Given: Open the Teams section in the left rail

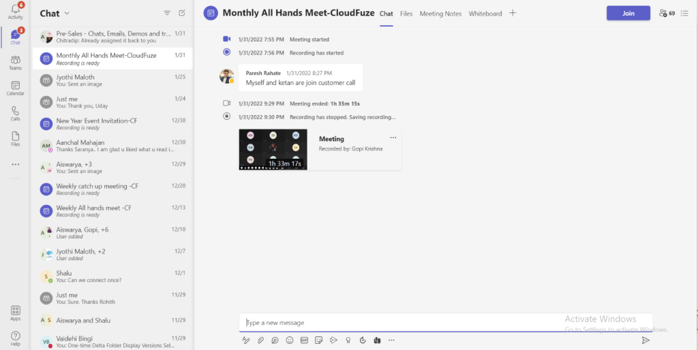Looking at the screenshot, I should (15, 63).
